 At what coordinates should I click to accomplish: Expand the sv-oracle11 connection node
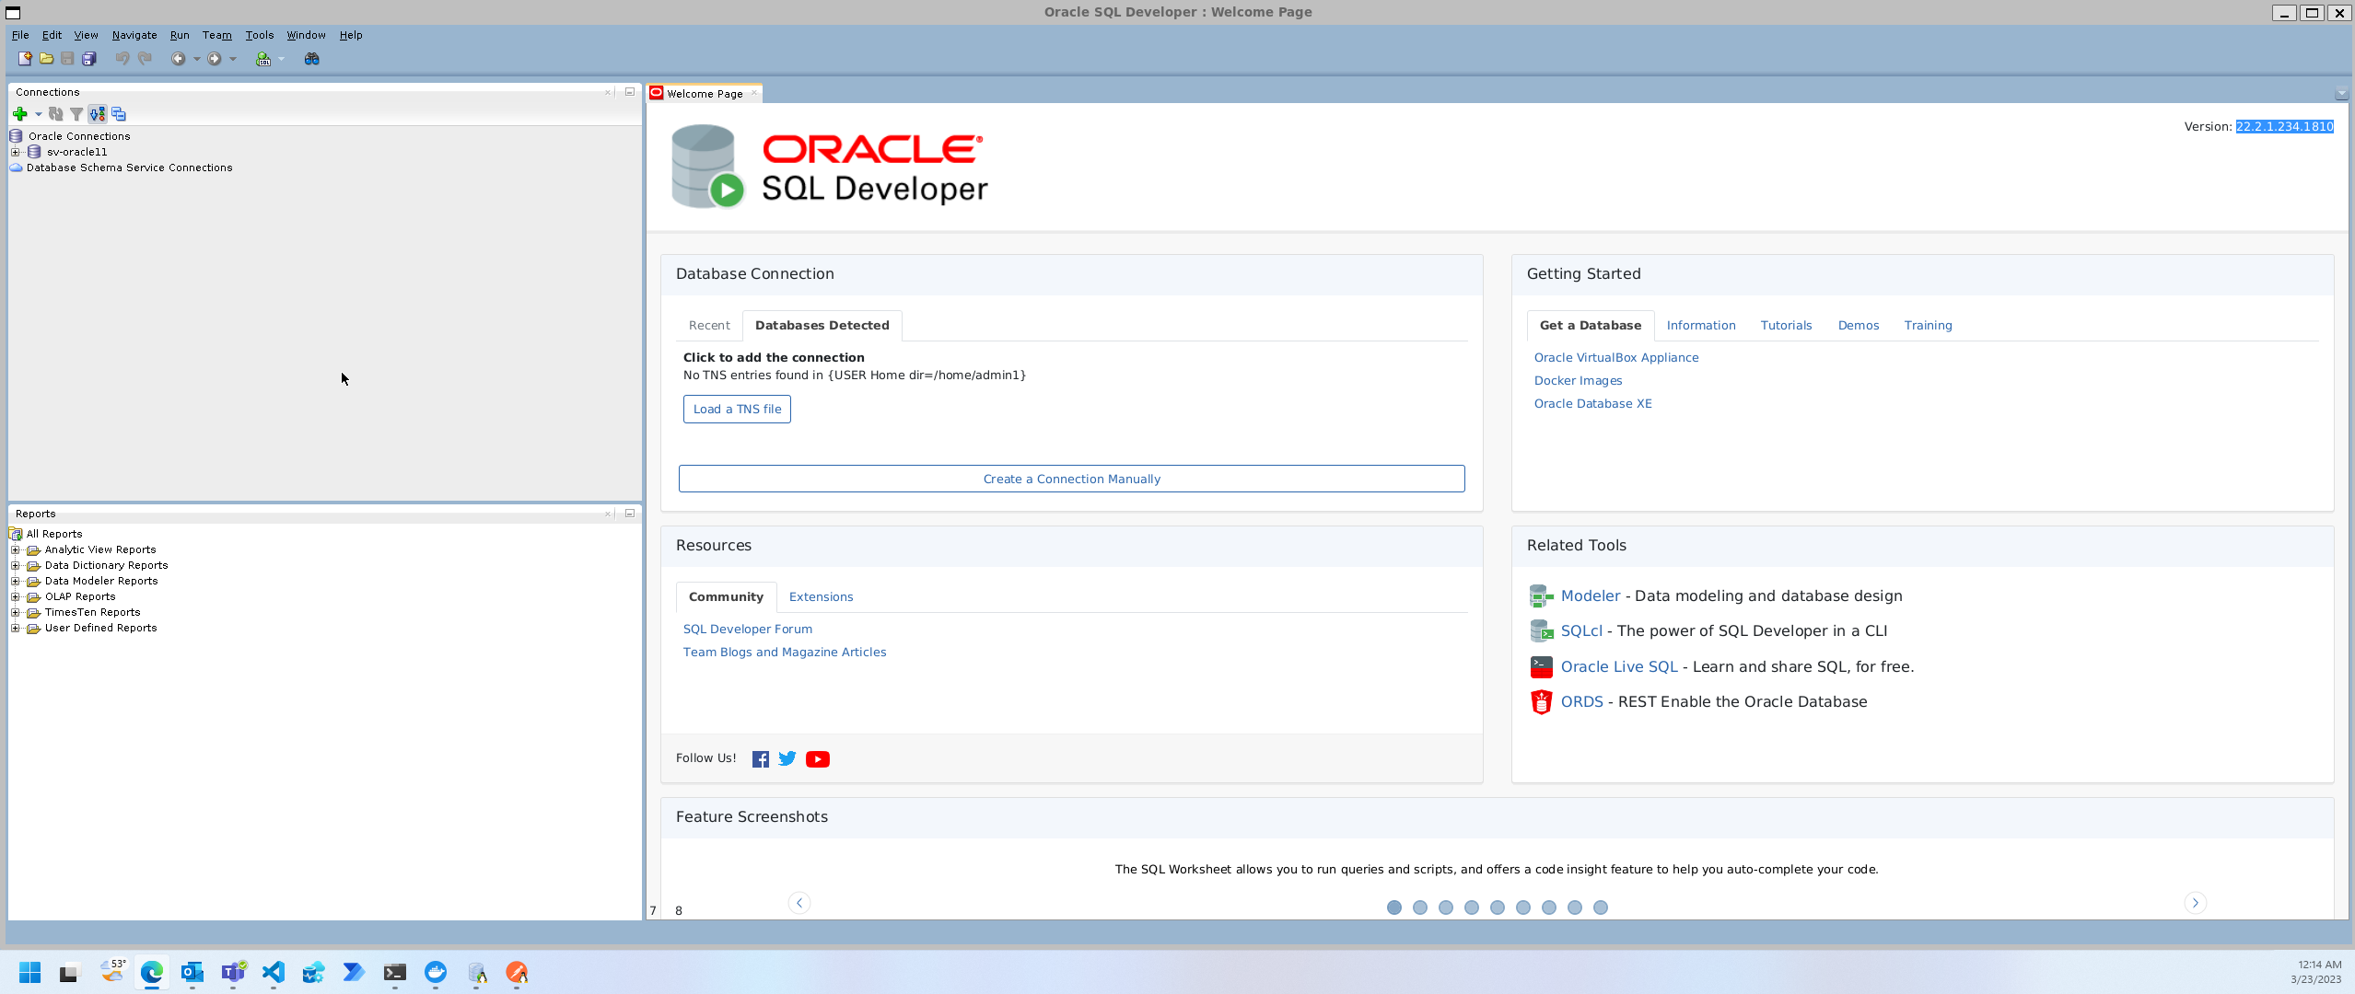click(14, 151)
